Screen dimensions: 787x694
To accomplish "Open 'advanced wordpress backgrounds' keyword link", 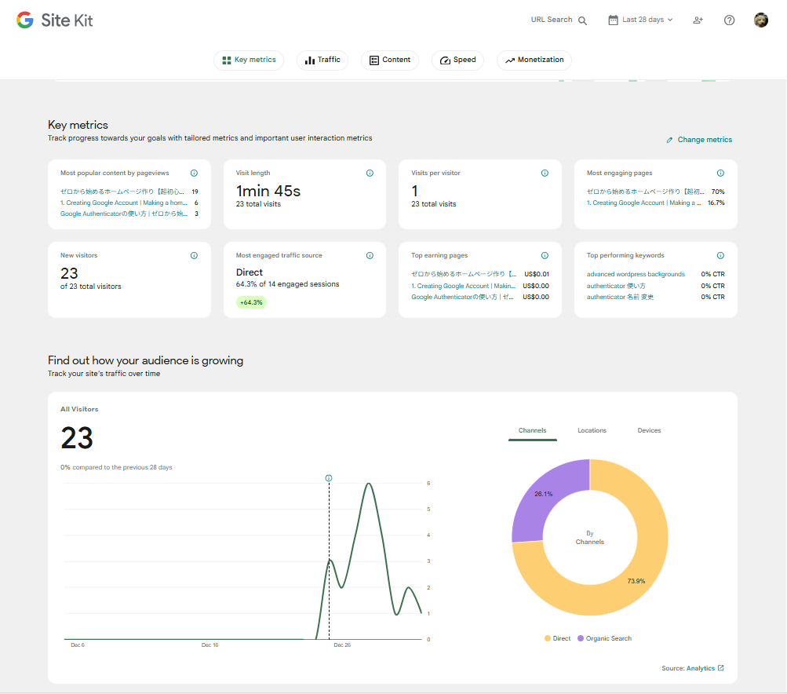I will (636, 275).
